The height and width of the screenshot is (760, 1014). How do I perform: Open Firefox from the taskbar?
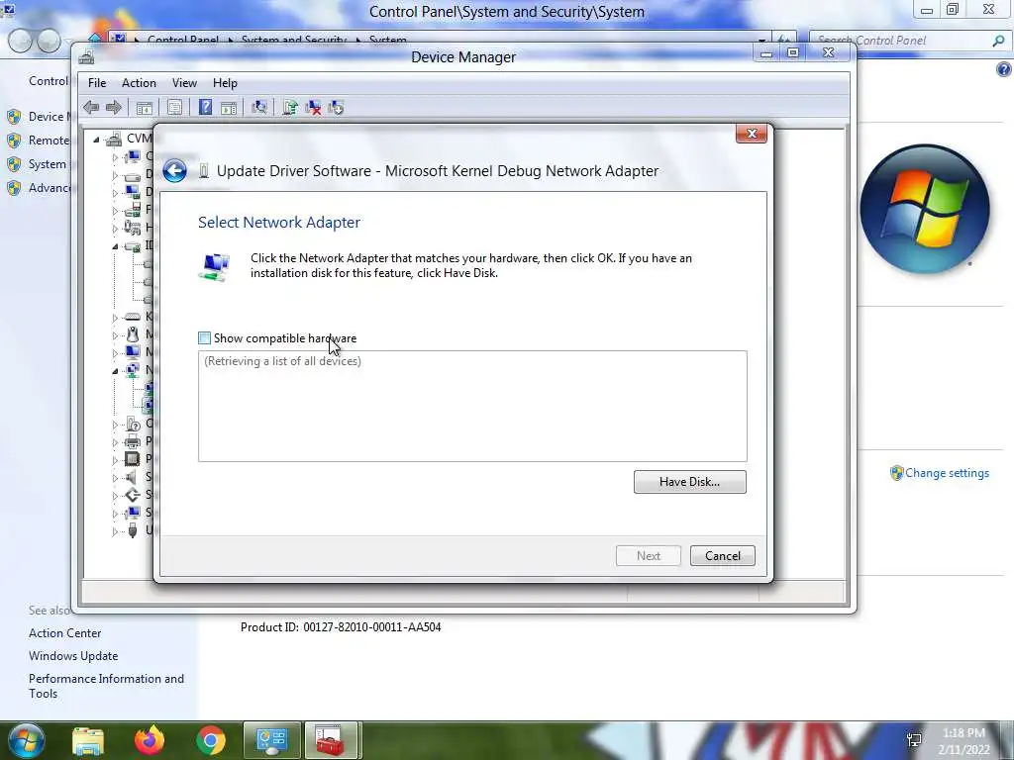click(x=150, y=740)
